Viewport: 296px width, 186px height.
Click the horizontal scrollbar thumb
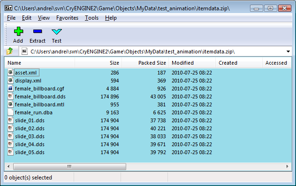click(x=69, y=166)
